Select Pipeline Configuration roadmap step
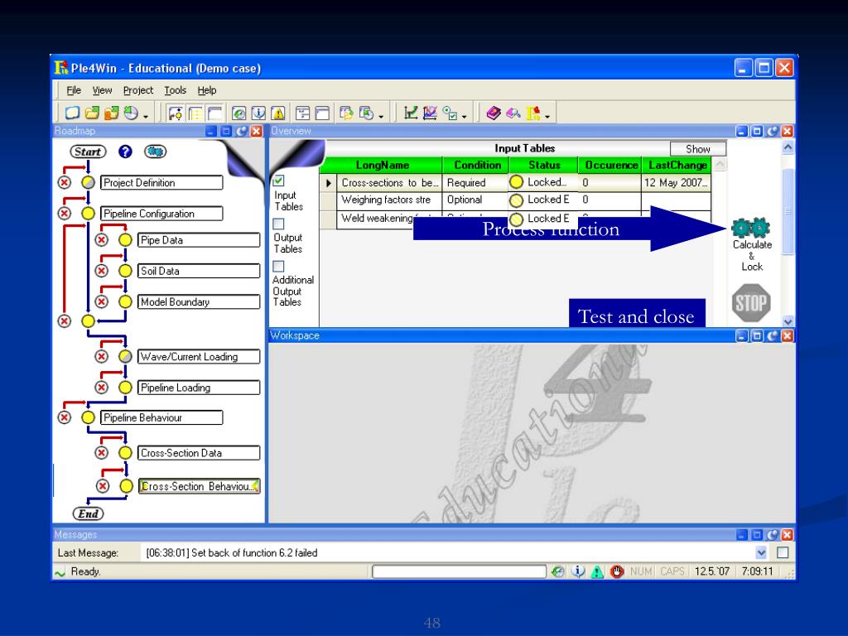The width and height of the screenshot is (848, 636). (x=161, y=214)
